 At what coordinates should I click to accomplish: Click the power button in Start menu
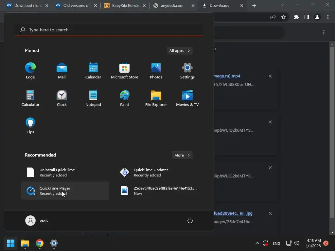190,221
